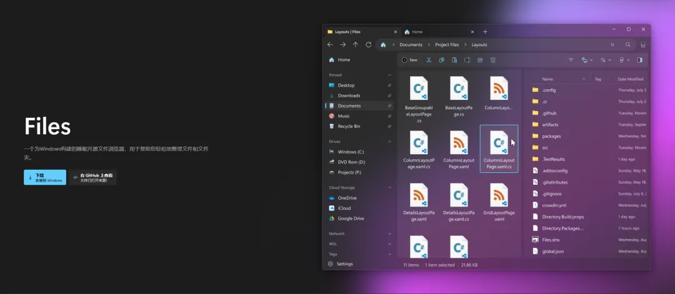Click the home icon in address bar
675x294 pixels.
coord(383,45)
